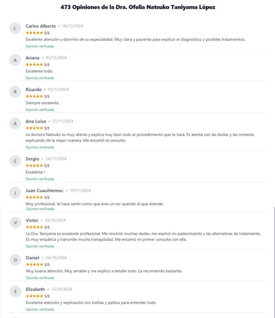275x318 pixels.
Task: Click Juan Cuauhtemoc's "J" avatar
Action: [x=15, y=193]
